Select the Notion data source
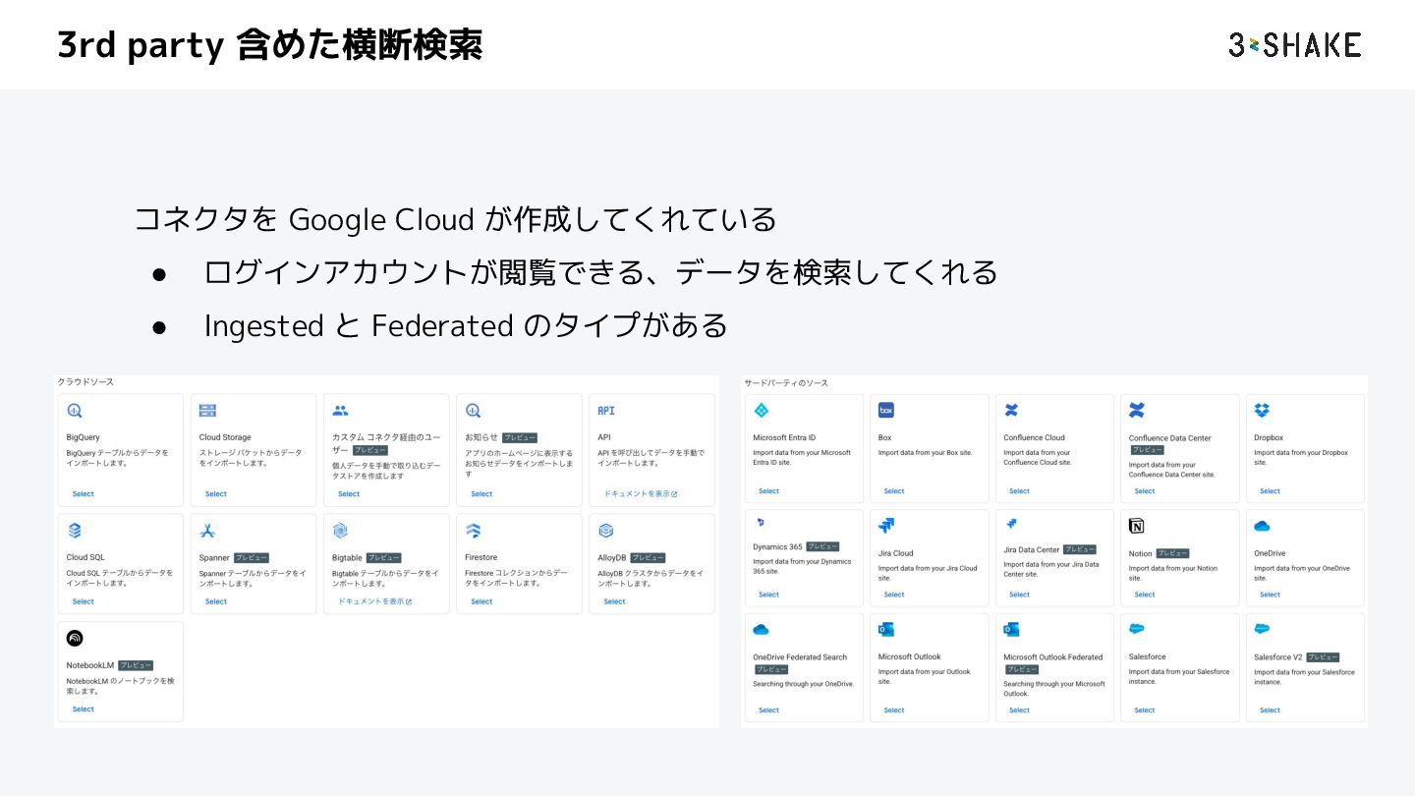This screenshot has height=796, width=1415. pos(1145,595)
